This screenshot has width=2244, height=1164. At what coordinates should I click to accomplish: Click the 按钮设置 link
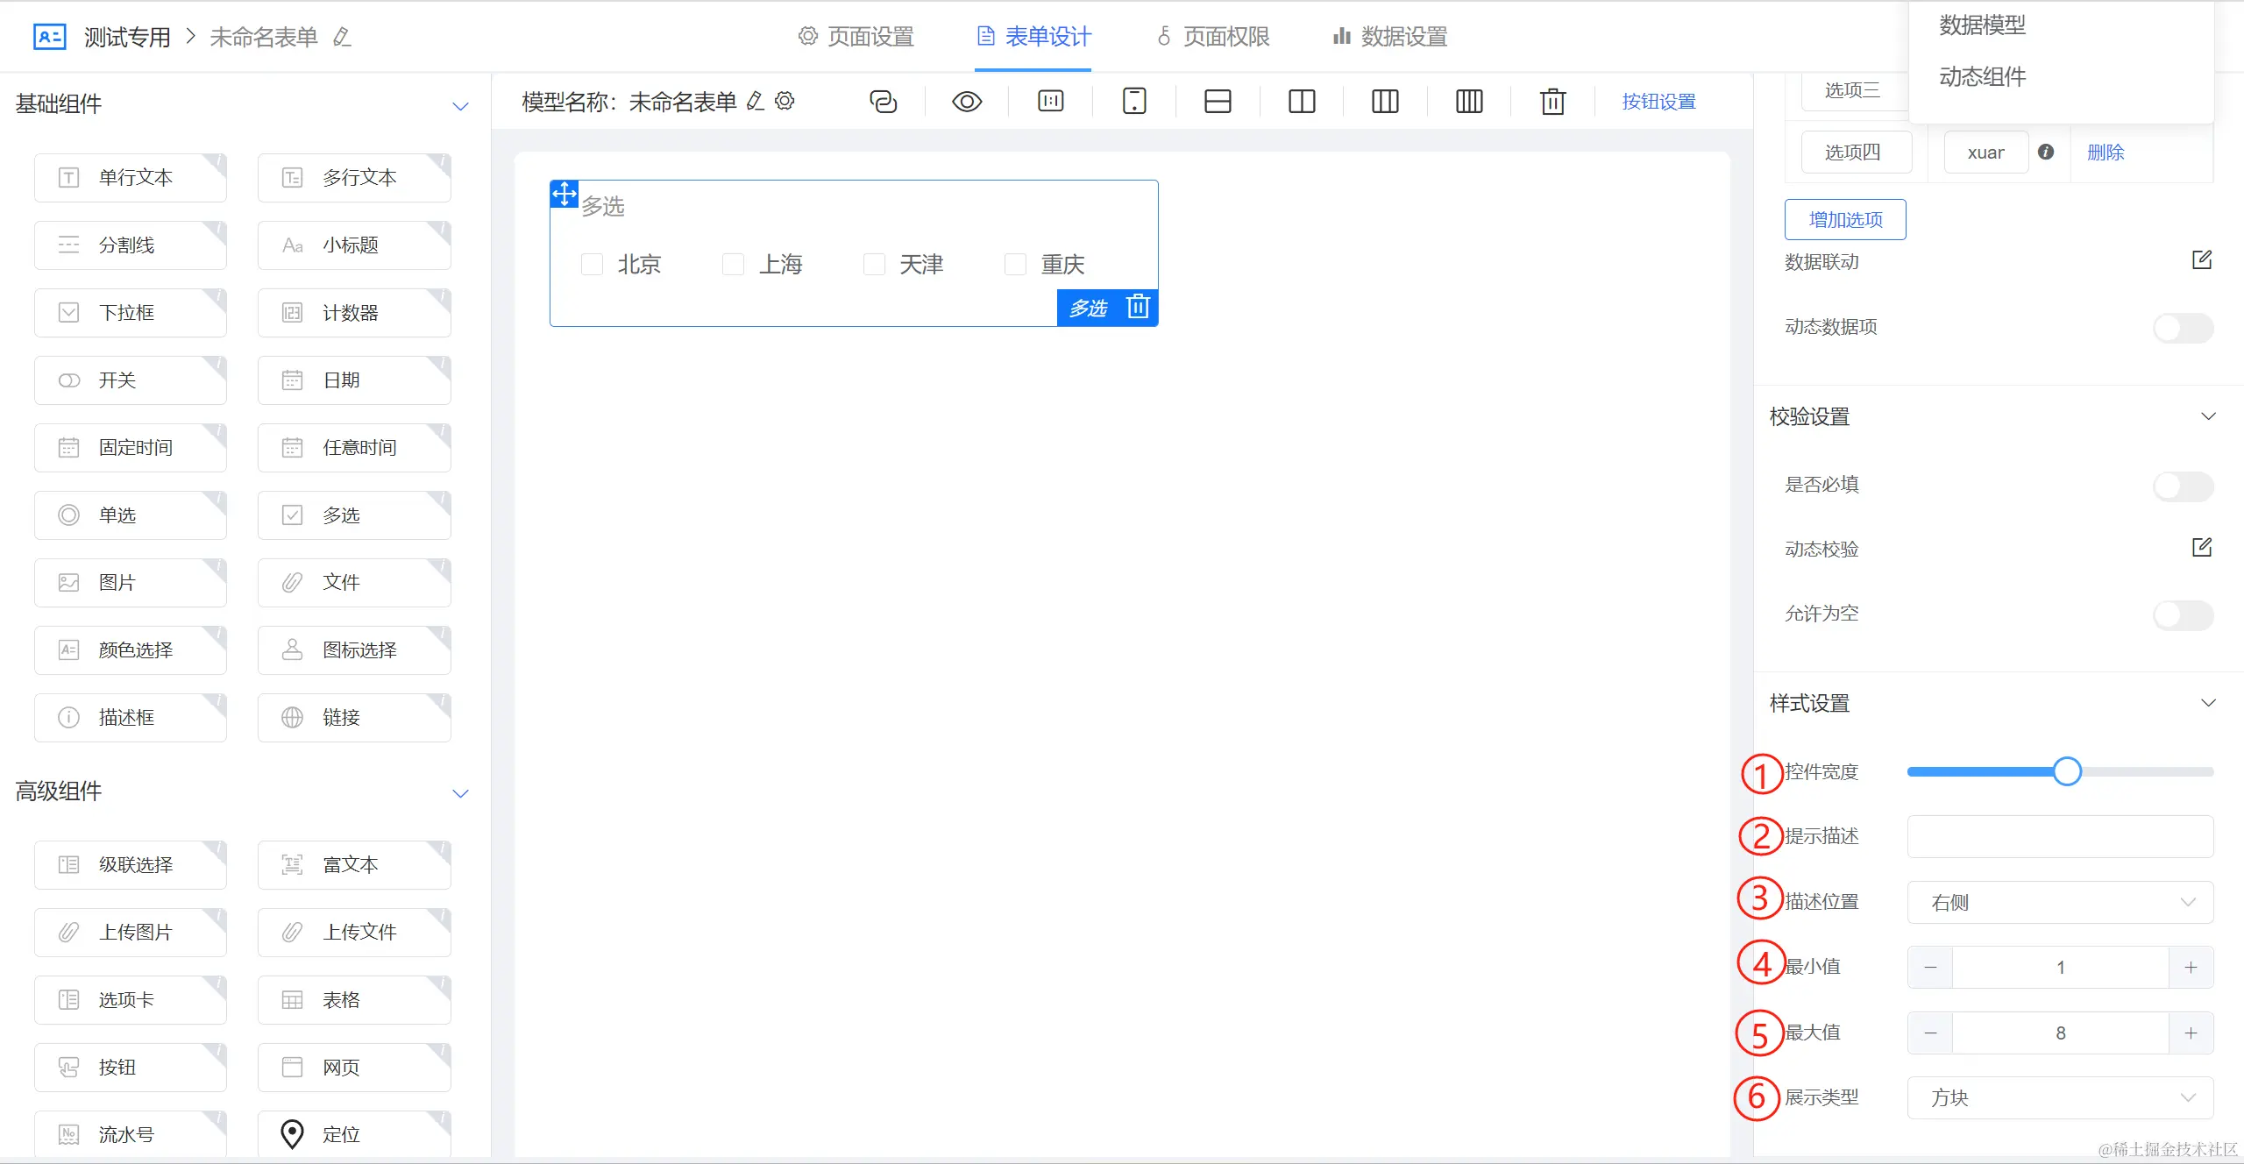(x=1658, y=102)
